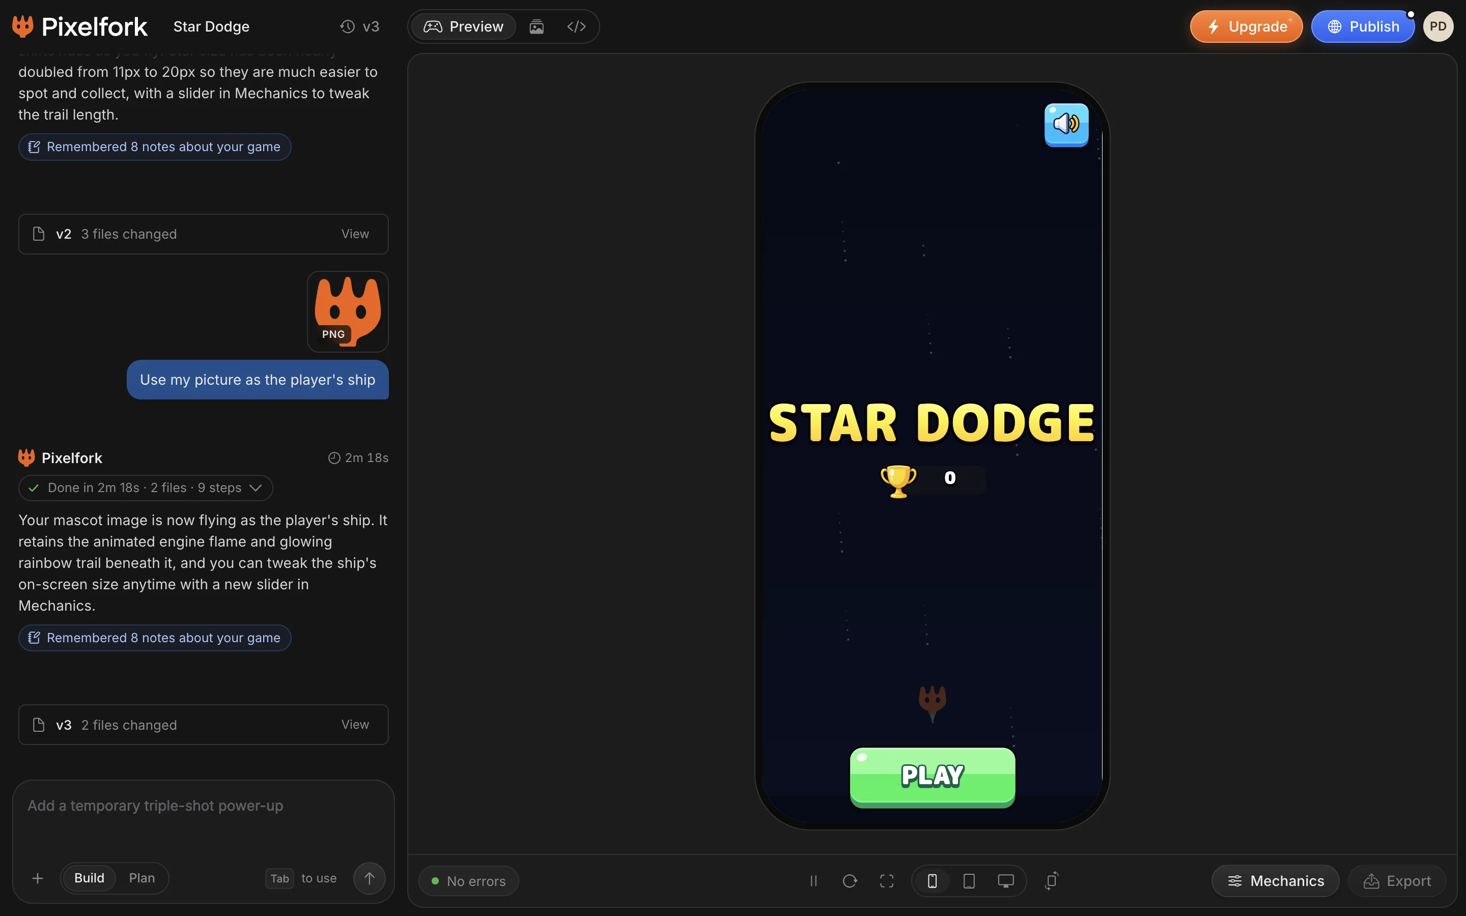Select Plan mode

coord(142,878)
